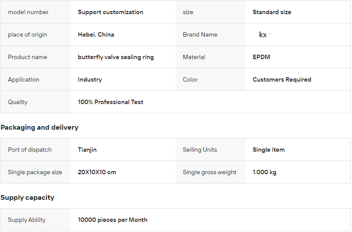Select the "10000 pieces per Month" value
The image size is (352, 232).
(x=113, y=220)
